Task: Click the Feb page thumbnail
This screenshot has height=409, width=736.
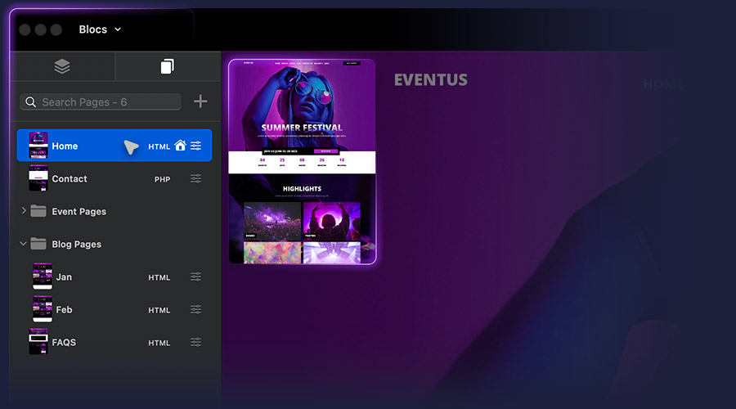Action: [43, 309]
